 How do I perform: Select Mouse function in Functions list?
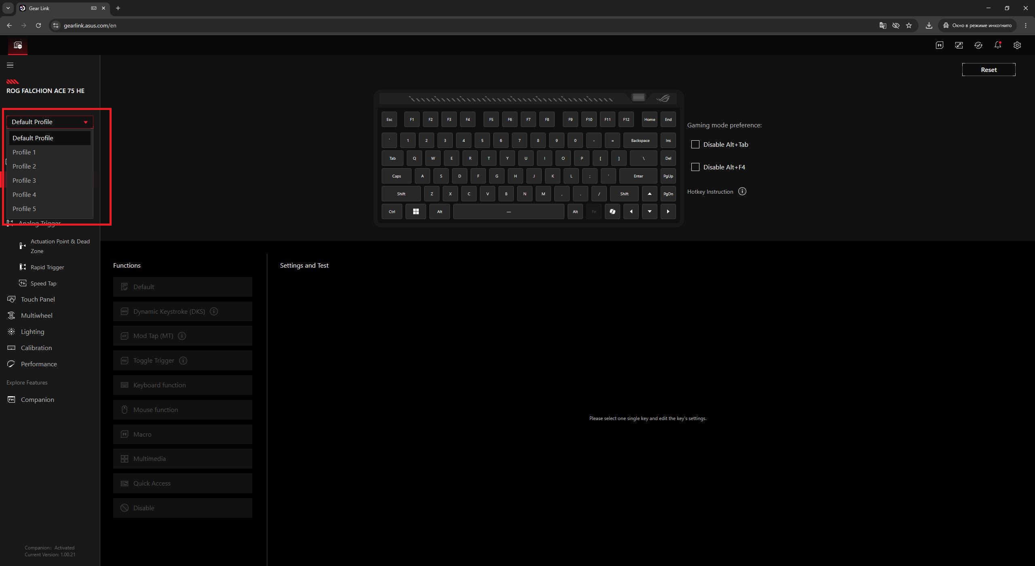(183, 410)
